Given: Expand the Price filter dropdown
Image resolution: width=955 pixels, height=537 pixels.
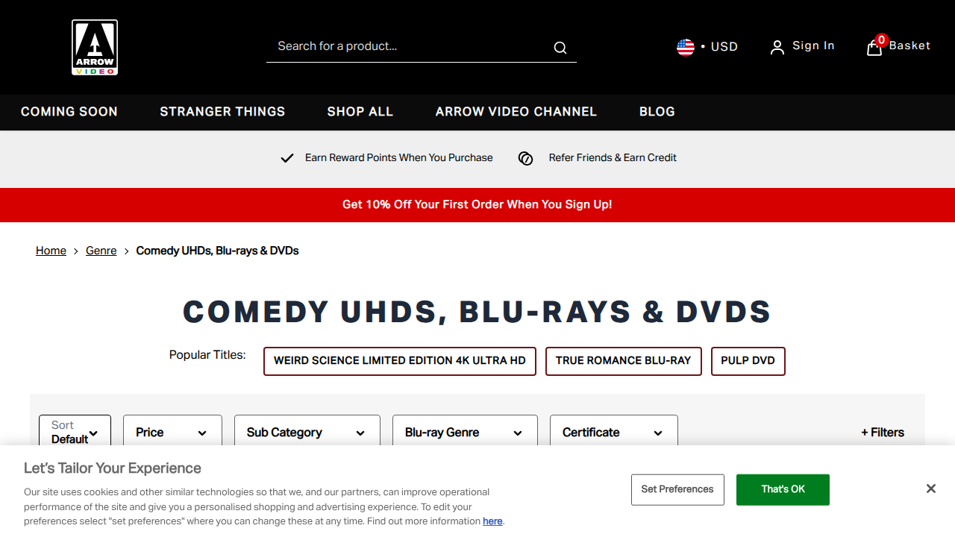Looking at the screenshot, I should tap(172, 432).
